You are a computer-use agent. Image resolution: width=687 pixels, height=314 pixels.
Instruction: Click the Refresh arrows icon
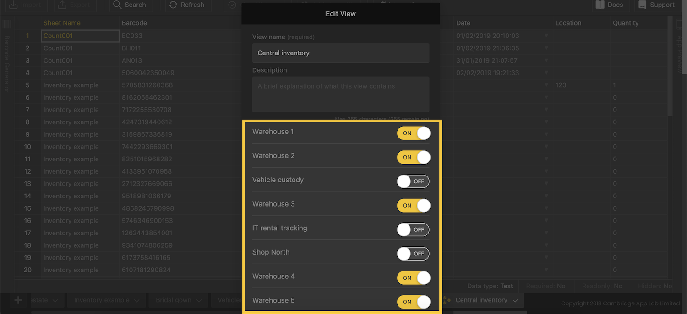173,5
